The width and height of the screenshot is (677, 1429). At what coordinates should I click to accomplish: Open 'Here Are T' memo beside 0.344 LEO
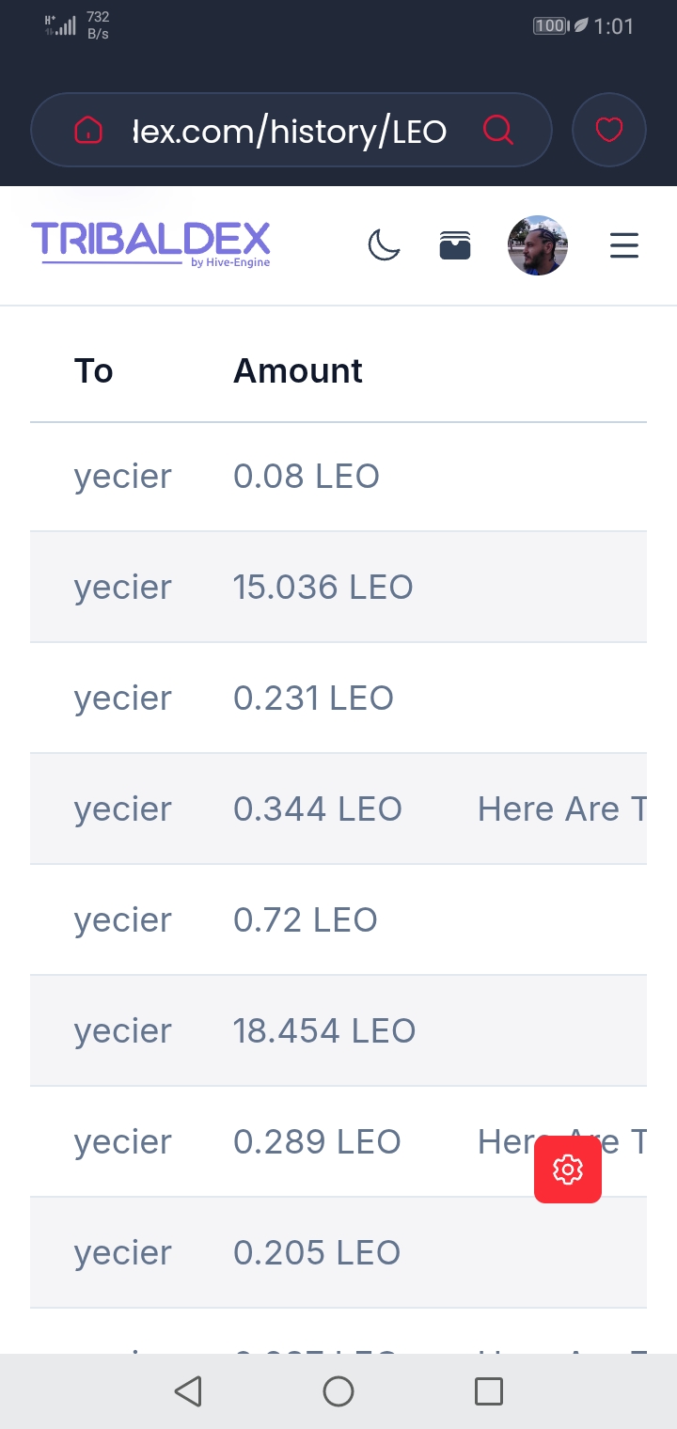coord(561,809)
